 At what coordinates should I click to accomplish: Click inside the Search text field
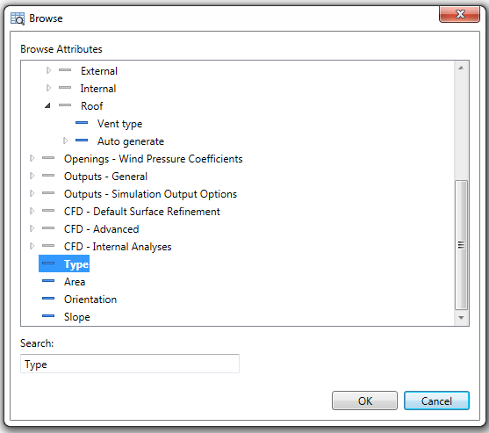click(130, 364)
